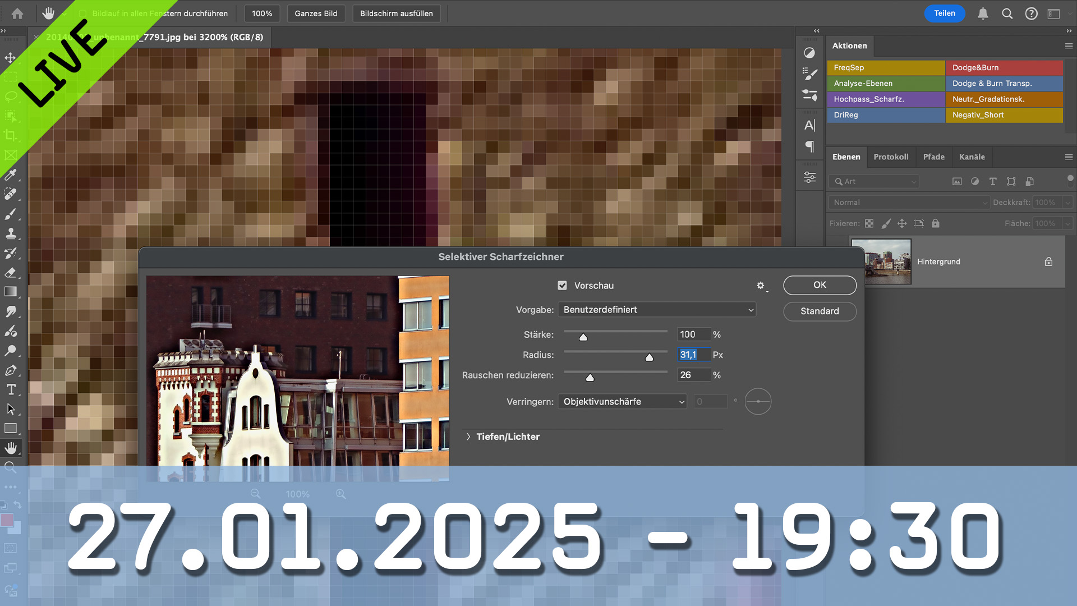Click the Standard button
The image size is (1077, 606).
pyautogui.click(x=820, y=311)
